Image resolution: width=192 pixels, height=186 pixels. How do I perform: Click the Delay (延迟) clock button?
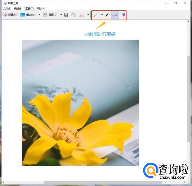pos(50,15)
